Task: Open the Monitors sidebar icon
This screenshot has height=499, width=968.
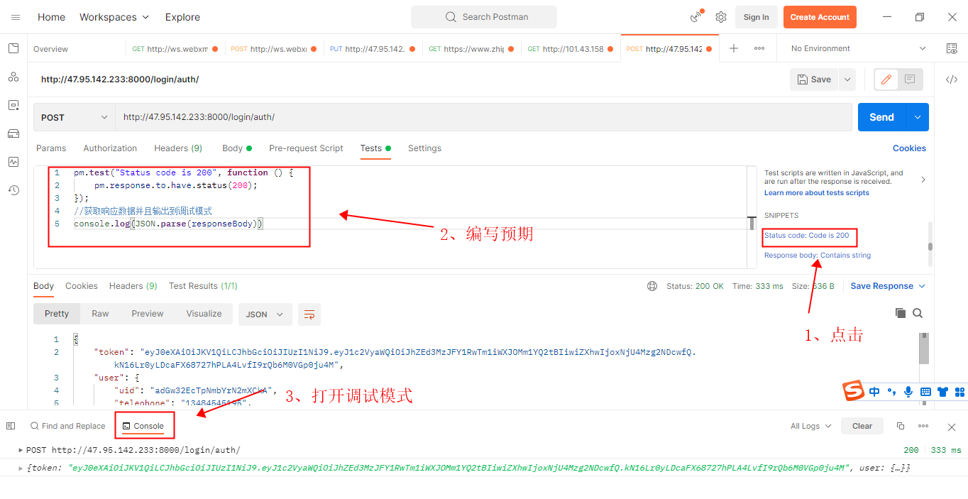Action: point(13,162)
